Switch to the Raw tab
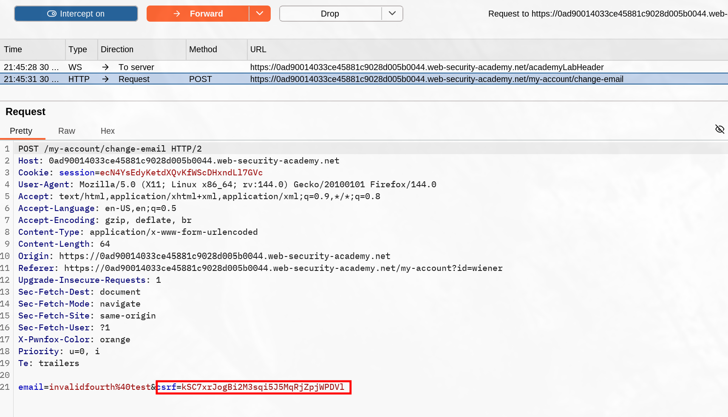 [x=67, y=131]
